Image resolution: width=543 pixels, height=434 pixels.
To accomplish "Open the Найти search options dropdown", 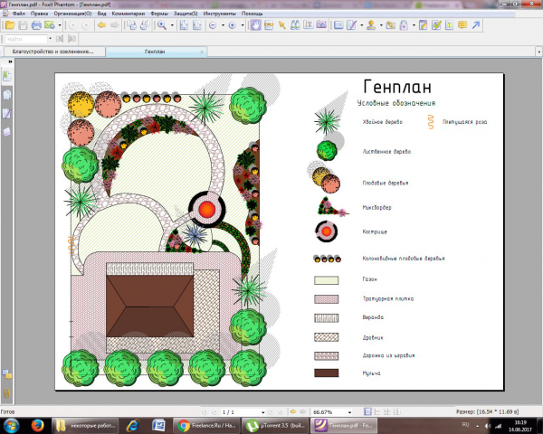I will point(50,39).
